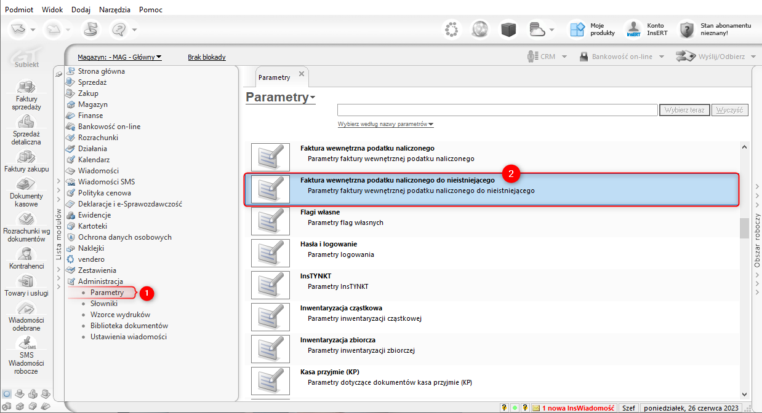This screenshot has height=413, width=762.
Task: Open Flagi własne parameter icon
Action: coord(270,221)
